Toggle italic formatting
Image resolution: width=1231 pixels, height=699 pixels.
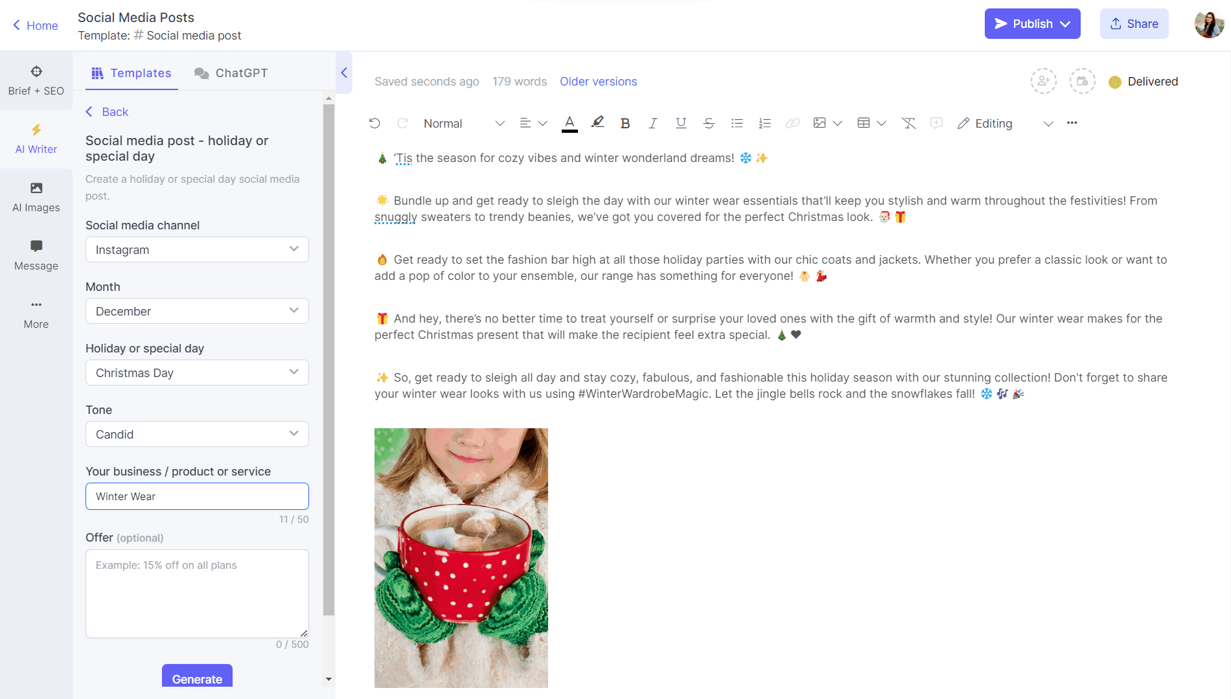tap(653, 123)
